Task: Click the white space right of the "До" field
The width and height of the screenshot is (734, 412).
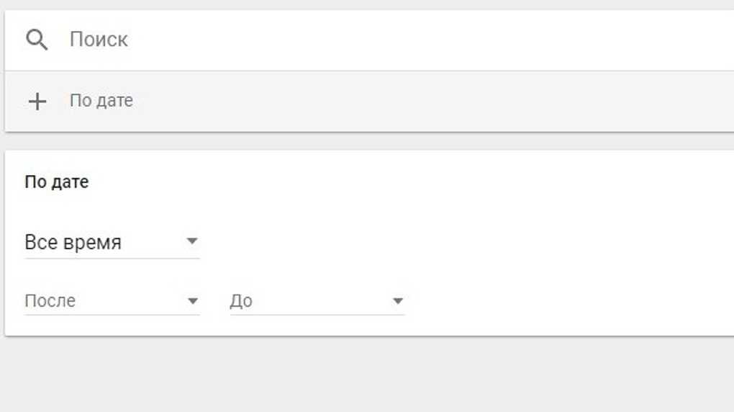Action: [561, 301]
